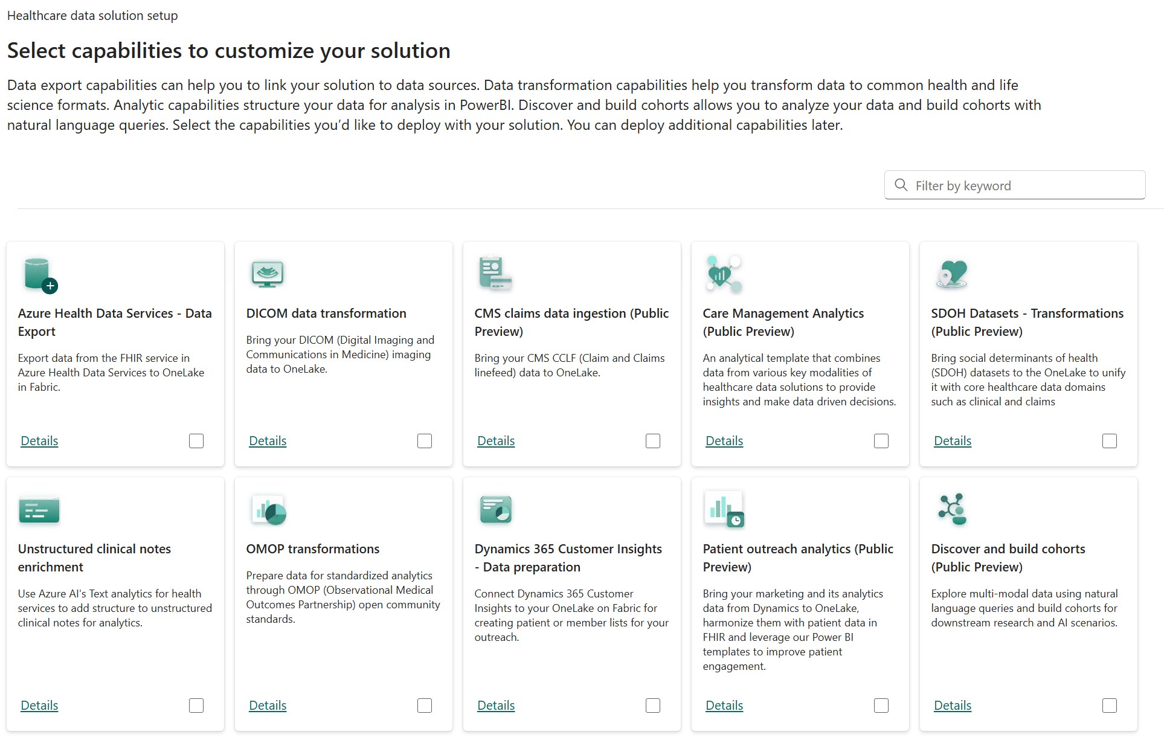The height and width of the screenshot is (746, 1164).
Task: Click 'Care Management Analytics (Public Preview)' title
Action: pos(783,323)
